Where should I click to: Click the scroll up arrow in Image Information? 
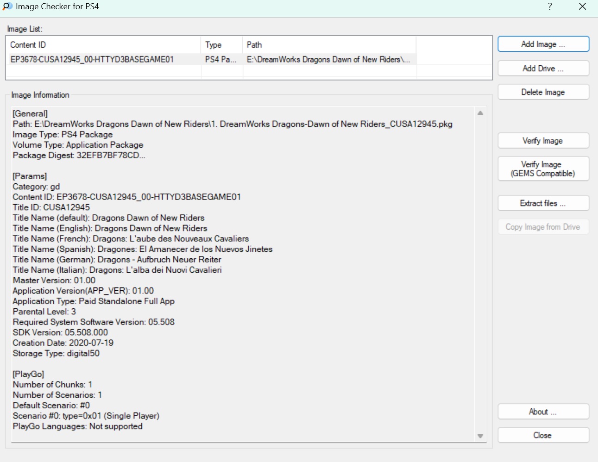point(480,113)
